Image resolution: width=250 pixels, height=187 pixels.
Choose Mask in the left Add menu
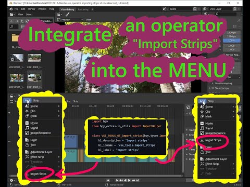pyautogui.click(x=42, y=116)
